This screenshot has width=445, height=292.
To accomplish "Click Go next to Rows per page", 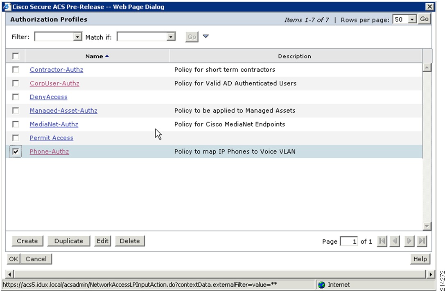I will (x=424, y=19).
